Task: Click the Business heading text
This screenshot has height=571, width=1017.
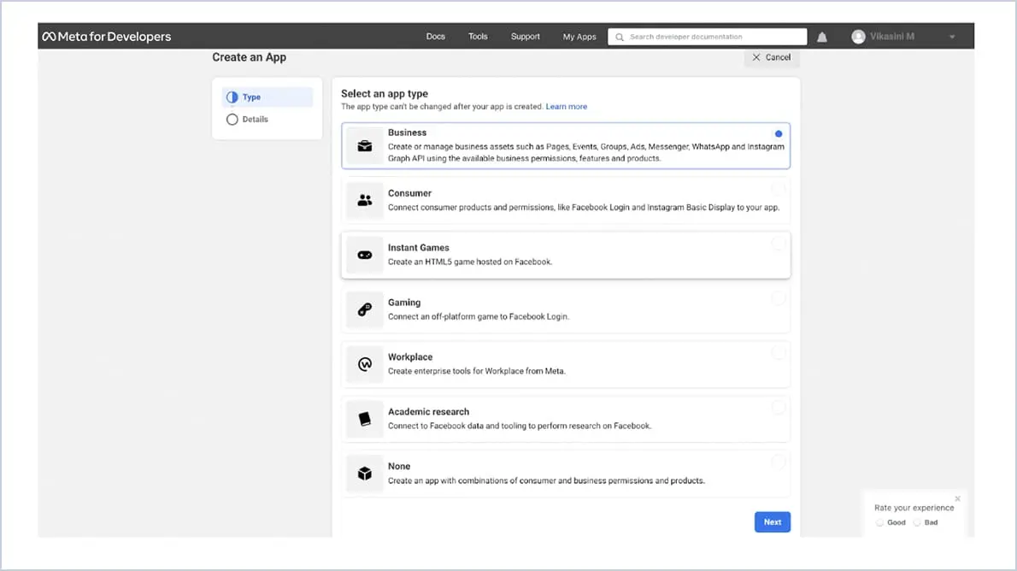Action: tap(408, 132)
